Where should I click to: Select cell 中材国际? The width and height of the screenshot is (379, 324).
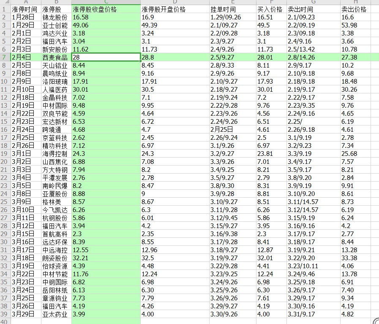56,105
